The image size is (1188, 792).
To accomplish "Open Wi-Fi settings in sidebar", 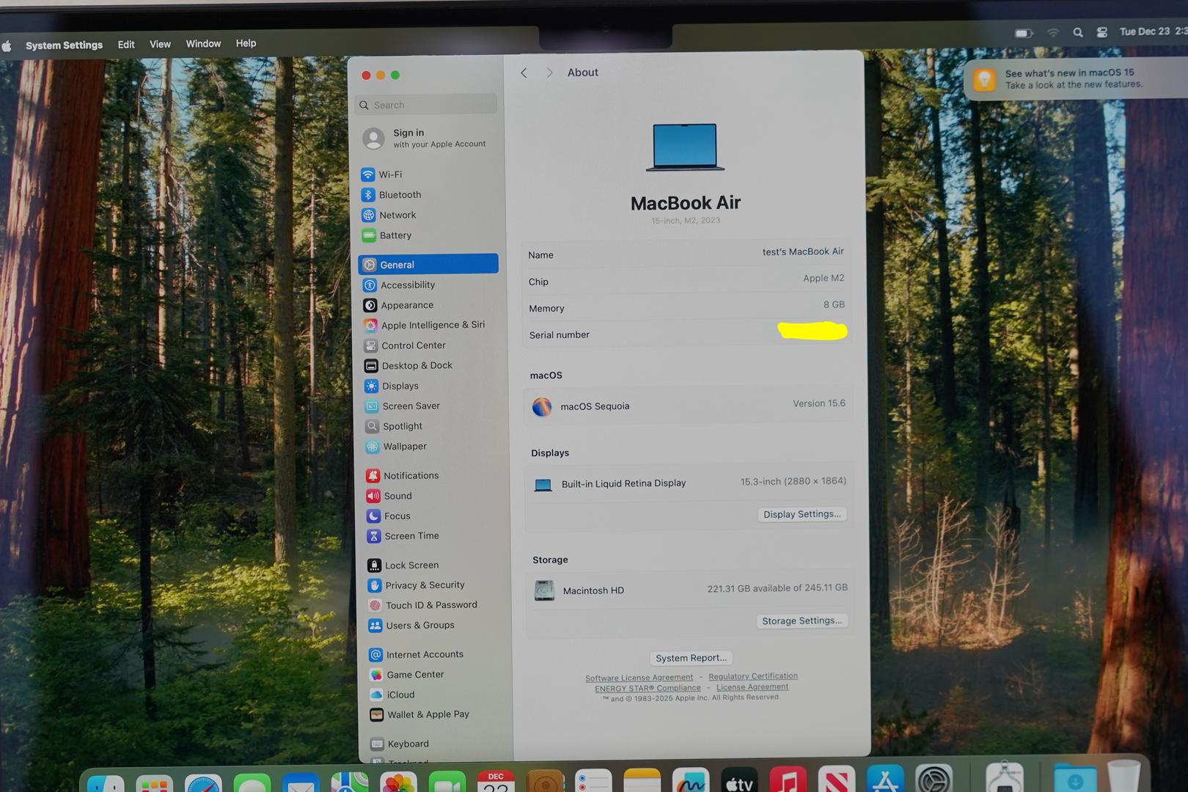I will tap(389, 175).
